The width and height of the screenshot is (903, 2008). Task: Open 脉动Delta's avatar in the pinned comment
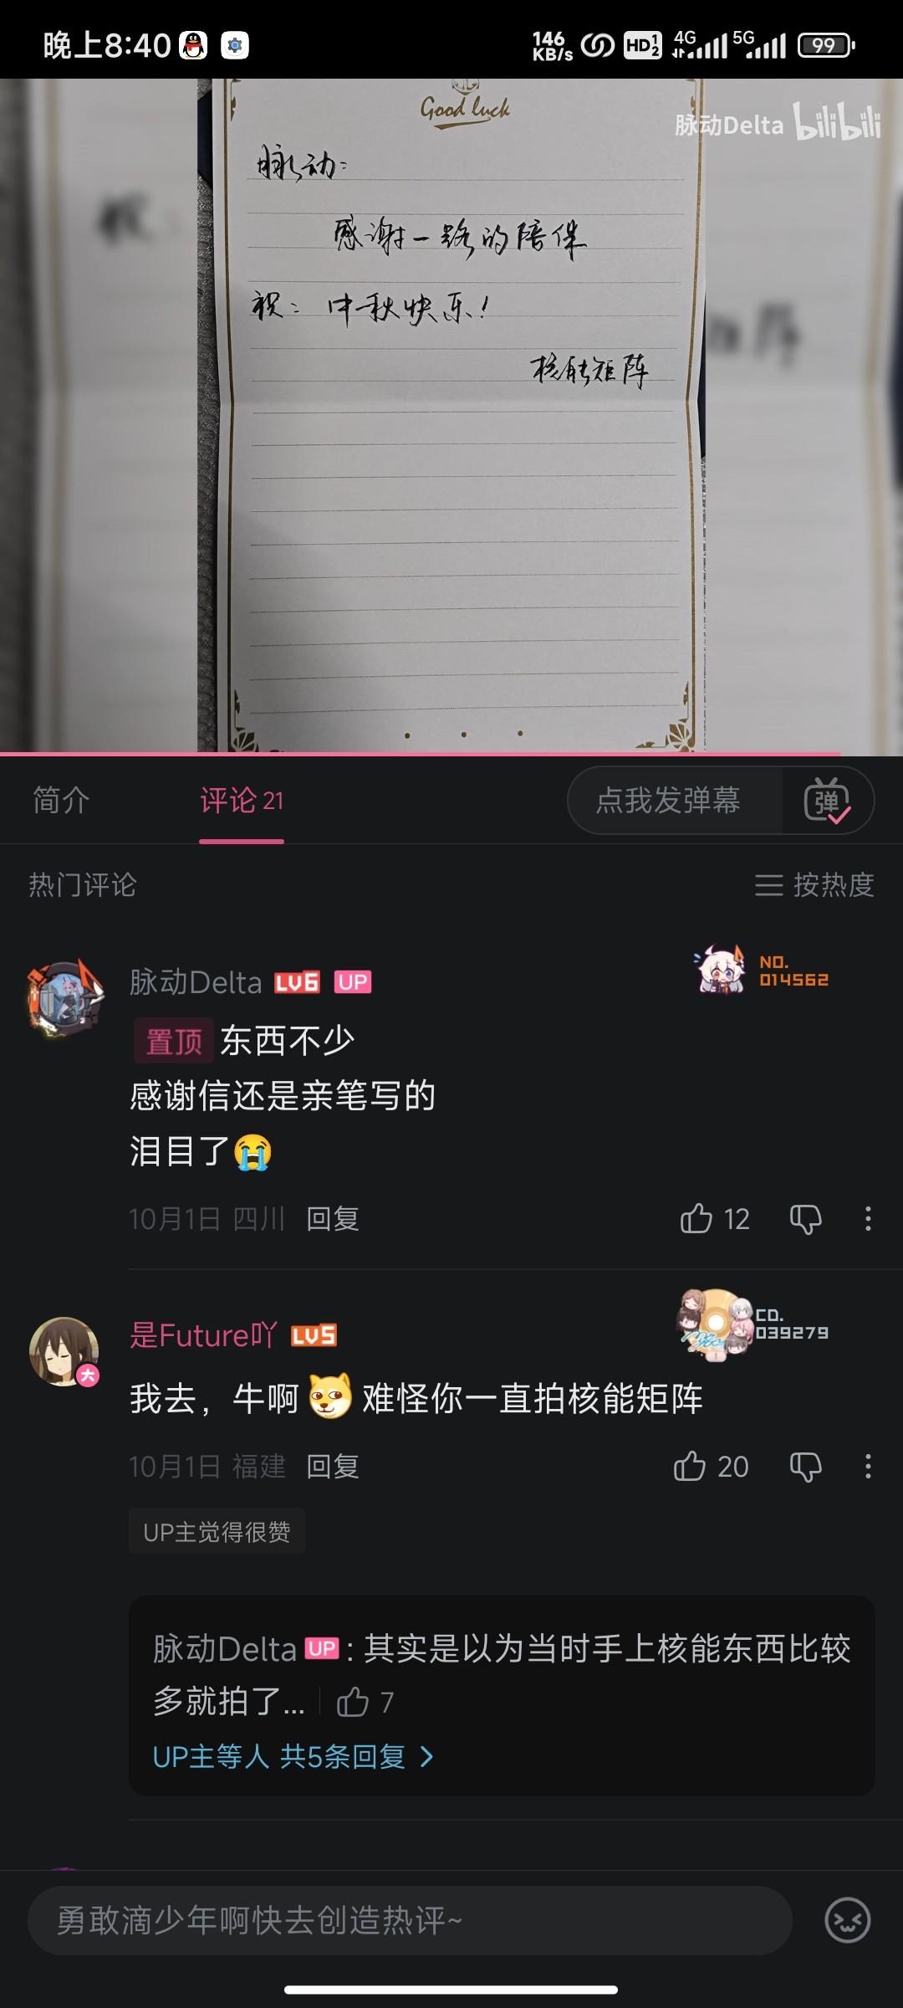pyautogui.click(x=65, y=998)
